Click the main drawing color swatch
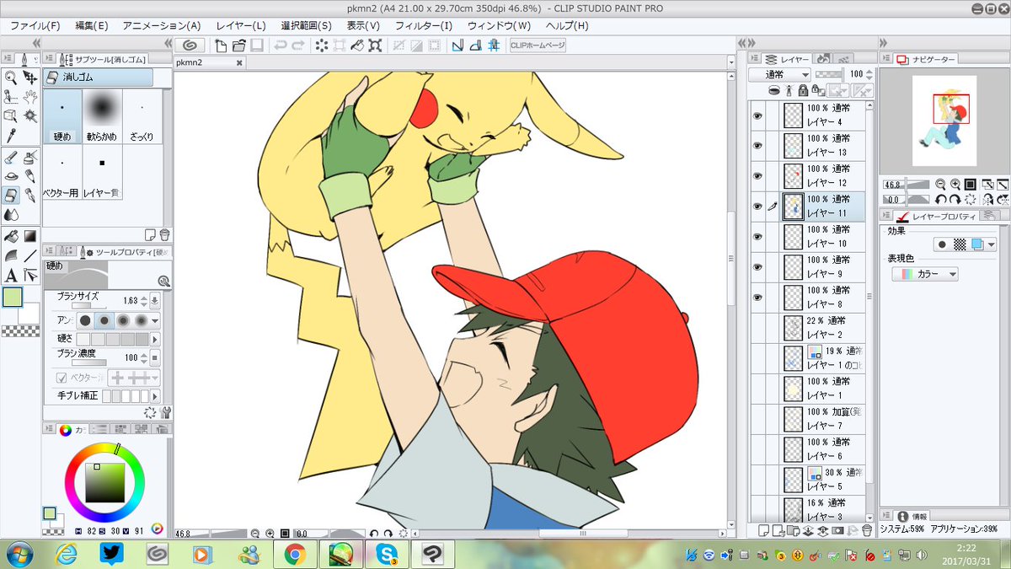The height and width of the screenshot is (569, 1011). click(13, 298)
